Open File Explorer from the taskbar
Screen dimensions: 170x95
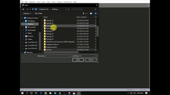pyautogui.click(x=46, y=93)
